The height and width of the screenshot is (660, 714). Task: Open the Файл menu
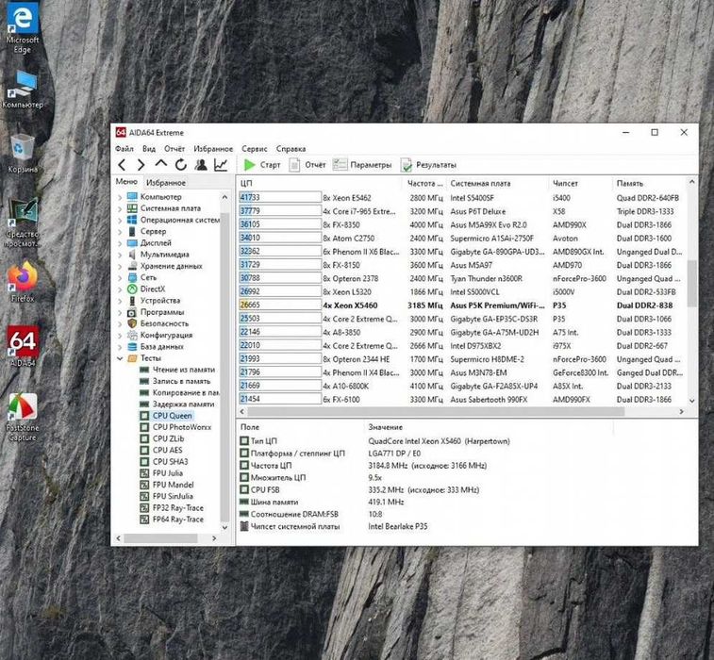[125, 149]
